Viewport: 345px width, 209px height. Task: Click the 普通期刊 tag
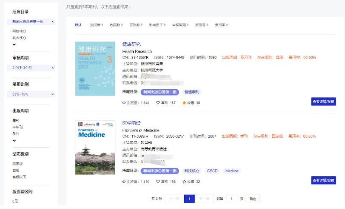tap(192, 92)
